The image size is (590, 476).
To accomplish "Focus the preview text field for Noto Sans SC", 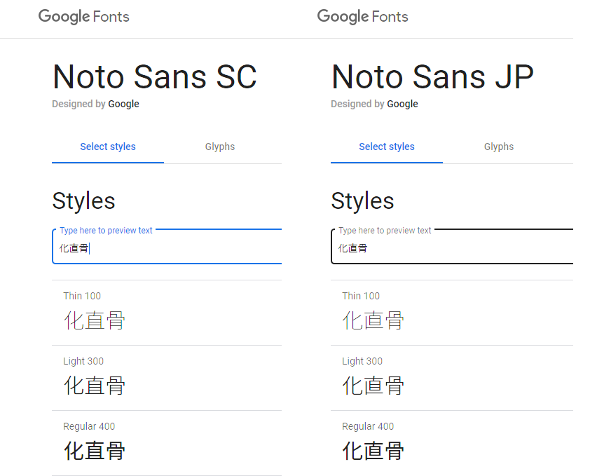I will 167,248.
